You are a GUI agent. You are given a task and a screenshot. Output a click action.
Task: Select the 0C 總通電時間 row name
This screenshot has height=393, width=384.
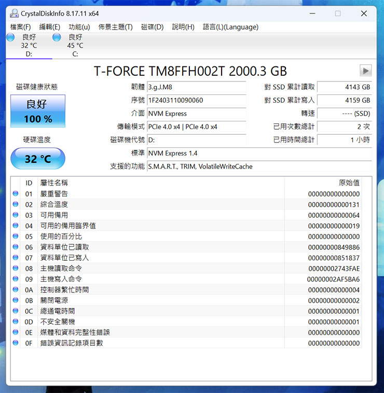(58, 311)
